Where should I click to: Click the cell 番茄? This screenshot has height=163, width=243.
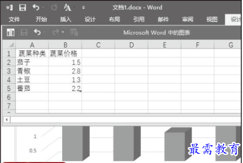click(32, 88)
